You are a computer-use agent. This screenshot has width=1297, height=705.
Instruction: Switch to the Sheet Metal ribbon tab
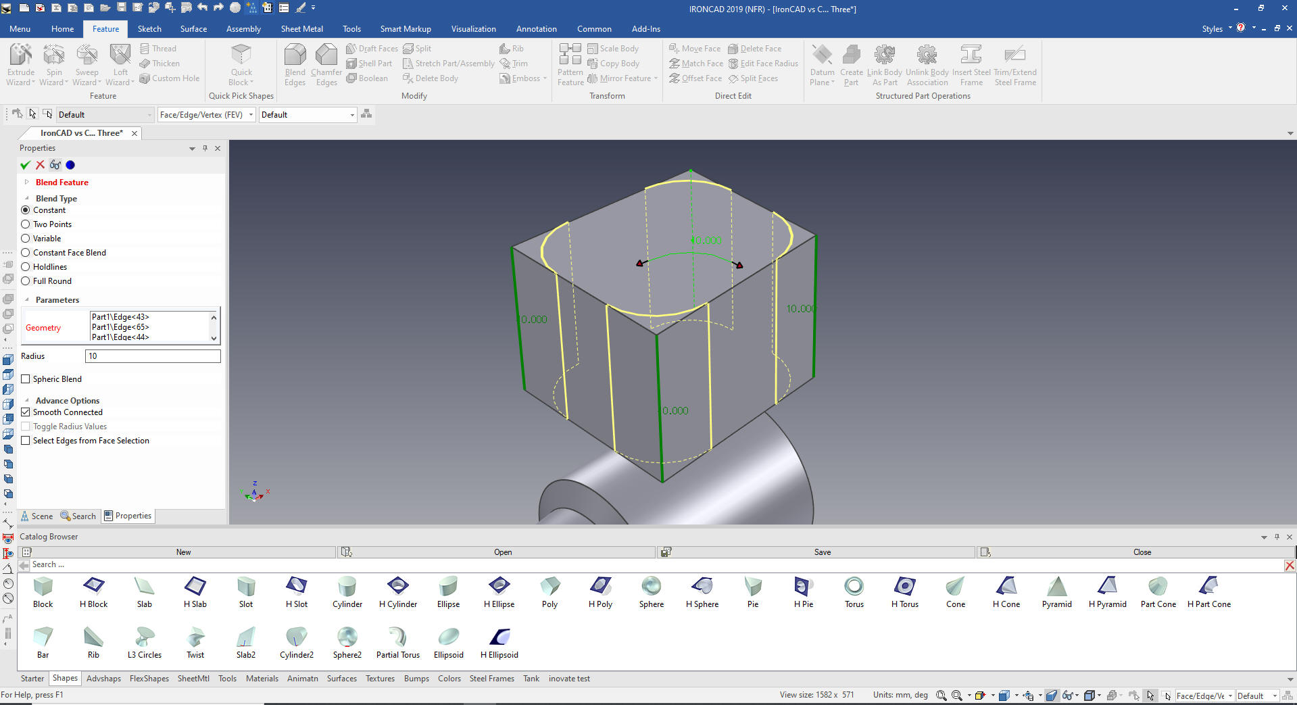301,29
